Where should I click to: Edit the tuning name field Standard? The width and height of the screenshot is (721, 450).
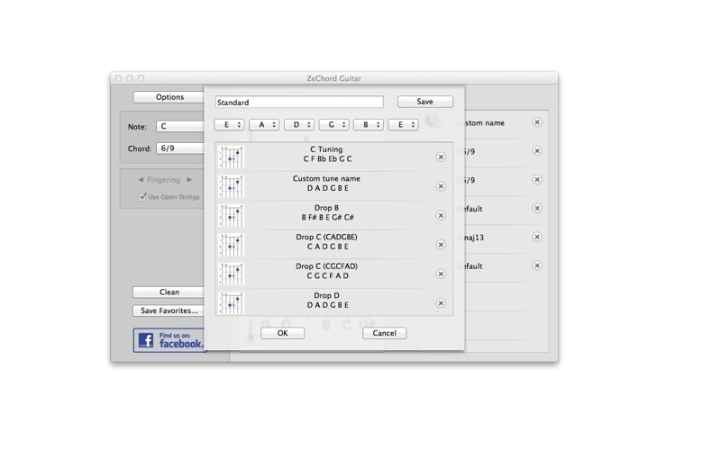point(299,102)
